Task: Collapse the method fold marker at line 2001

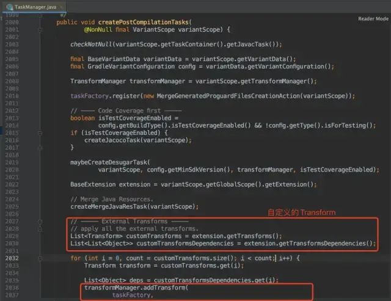Action: [40, 30]
